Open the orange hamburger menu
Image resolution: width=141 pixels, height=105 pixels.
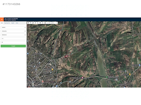pos(2,19)
